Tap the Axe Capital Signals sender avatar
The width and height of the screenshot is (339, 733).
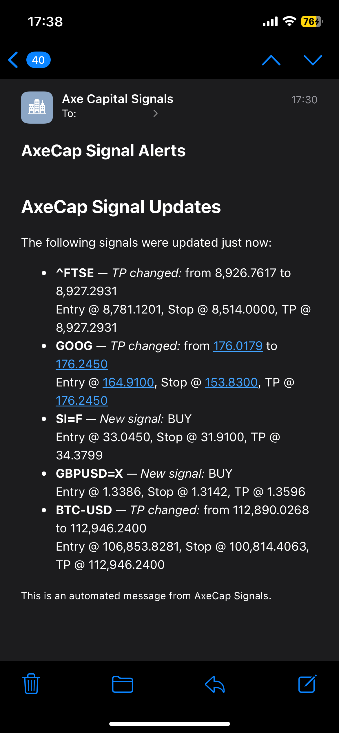pyautogui.click(x=37, y=107)
